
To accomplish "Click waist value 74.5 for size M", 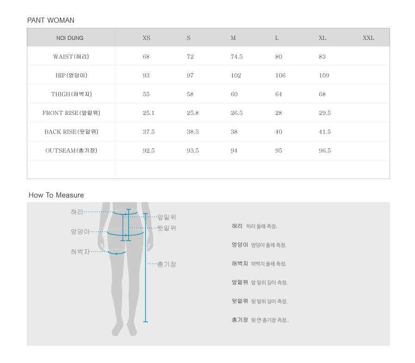I will click(x=236, y=57).
